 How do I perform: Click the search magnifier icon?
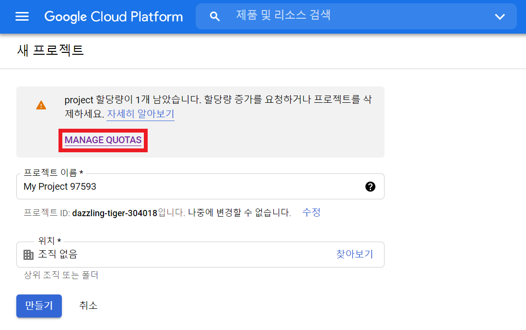(x=215, y=16)
